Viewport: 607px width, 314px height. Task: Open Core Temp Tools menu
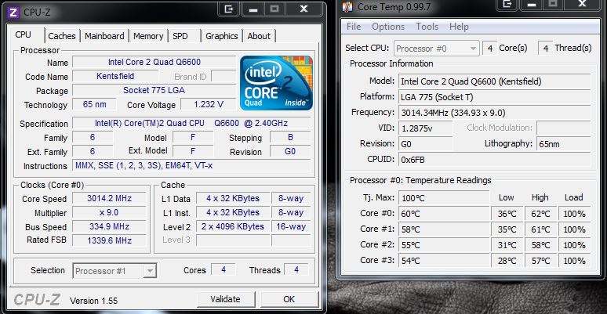427,27
